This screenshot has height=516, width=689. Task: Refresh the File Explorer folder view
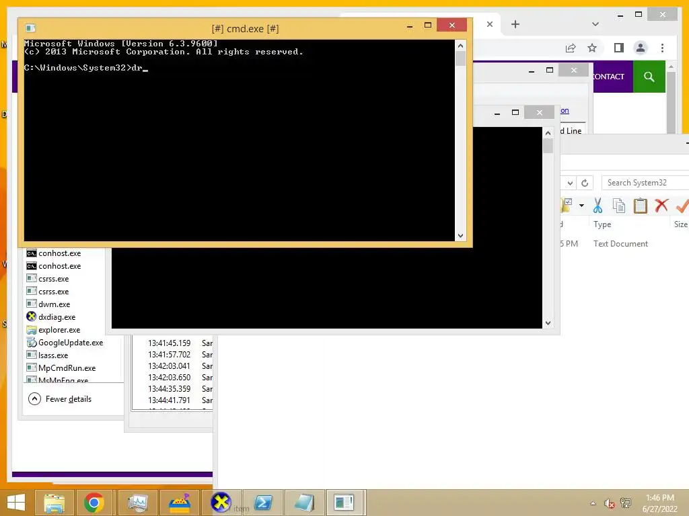coord(585,183)
